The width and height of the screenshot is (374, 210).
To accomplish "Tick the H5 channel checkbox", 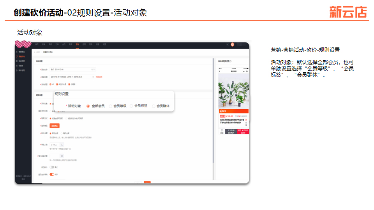I will (x=50, y=84).
